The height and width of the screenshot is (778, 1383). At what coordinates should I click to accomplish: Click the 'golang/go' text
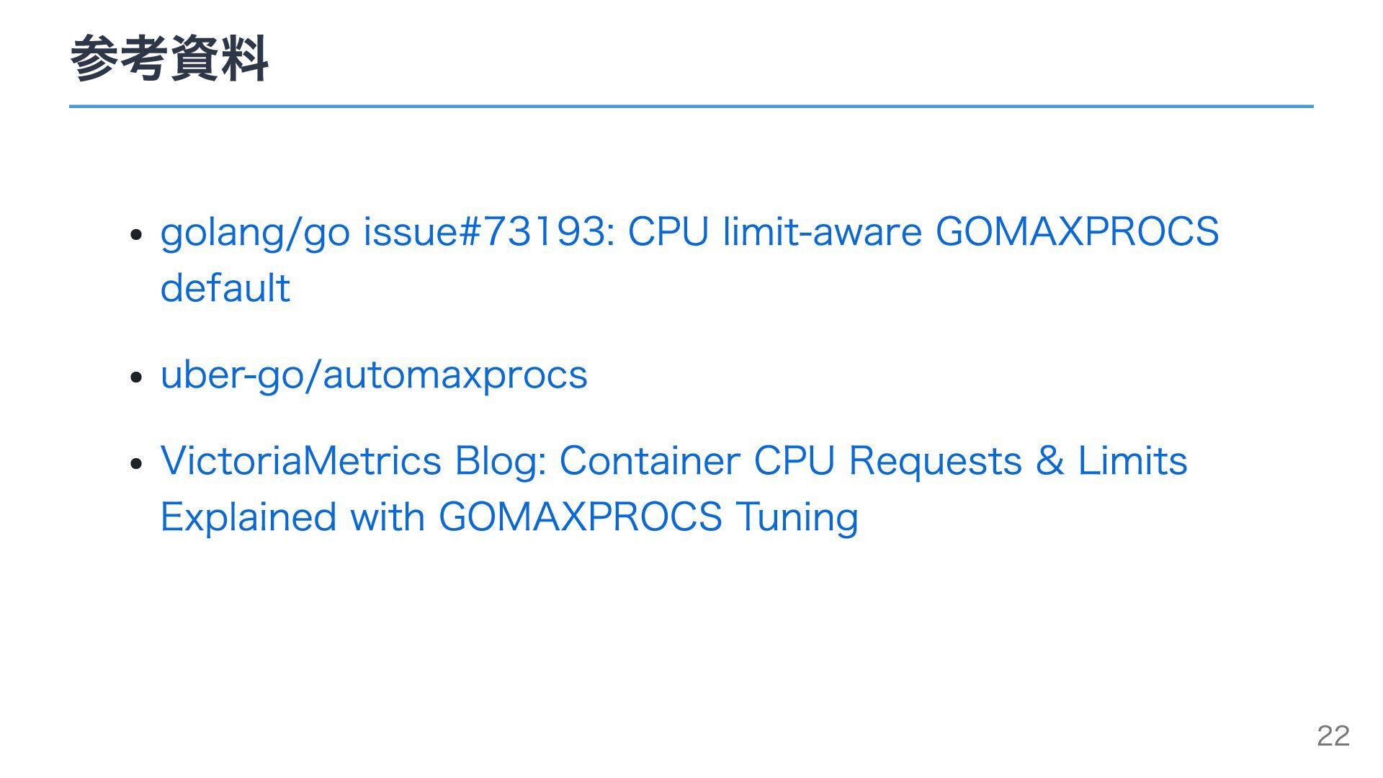point(255,233)
